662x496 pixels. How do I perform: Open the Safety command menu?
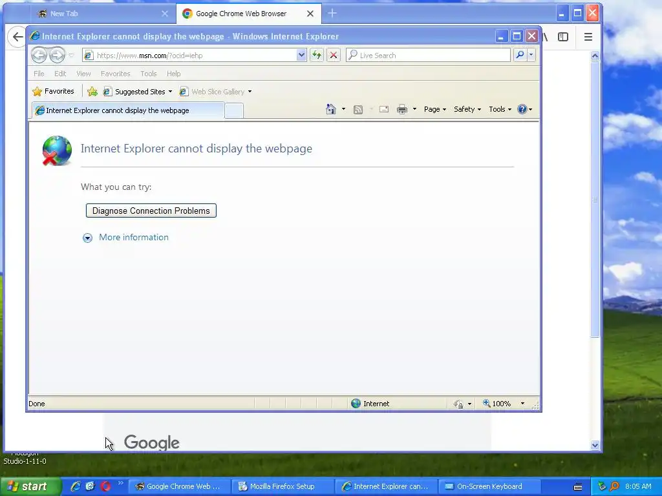(467, 109)
